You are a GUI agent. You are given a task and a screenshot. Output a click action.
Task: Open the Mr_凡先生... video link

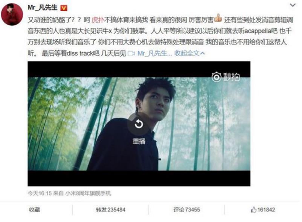[x=154, y=53]
